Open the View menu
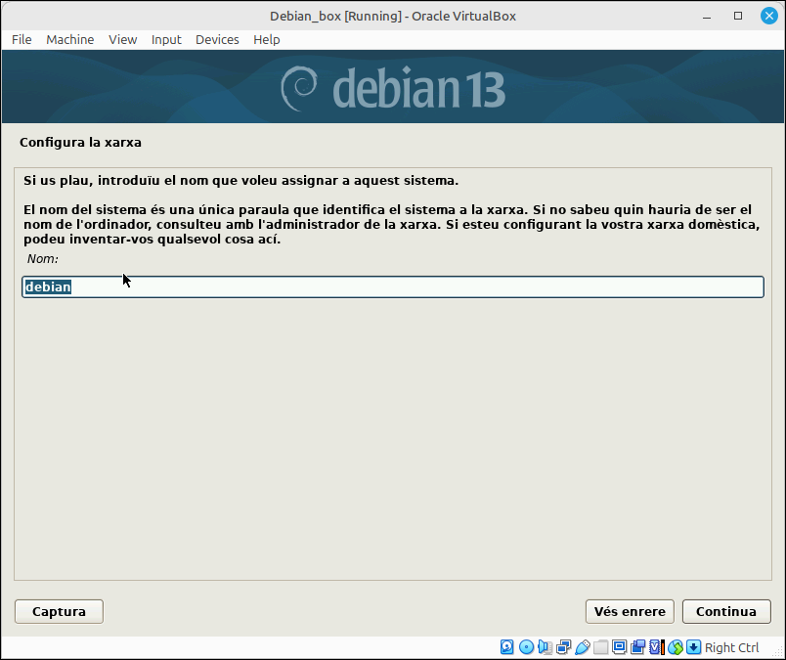The height and width of the screenshot is (660, 786). (123, 40)
